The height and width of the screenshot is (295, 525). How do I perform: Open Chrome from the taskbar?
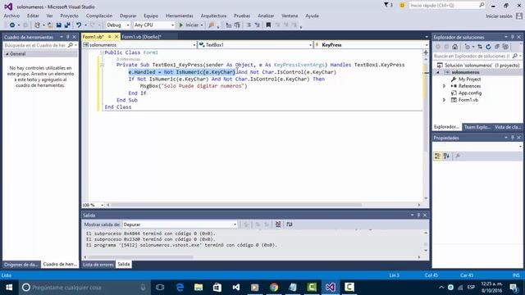(274, 288)
